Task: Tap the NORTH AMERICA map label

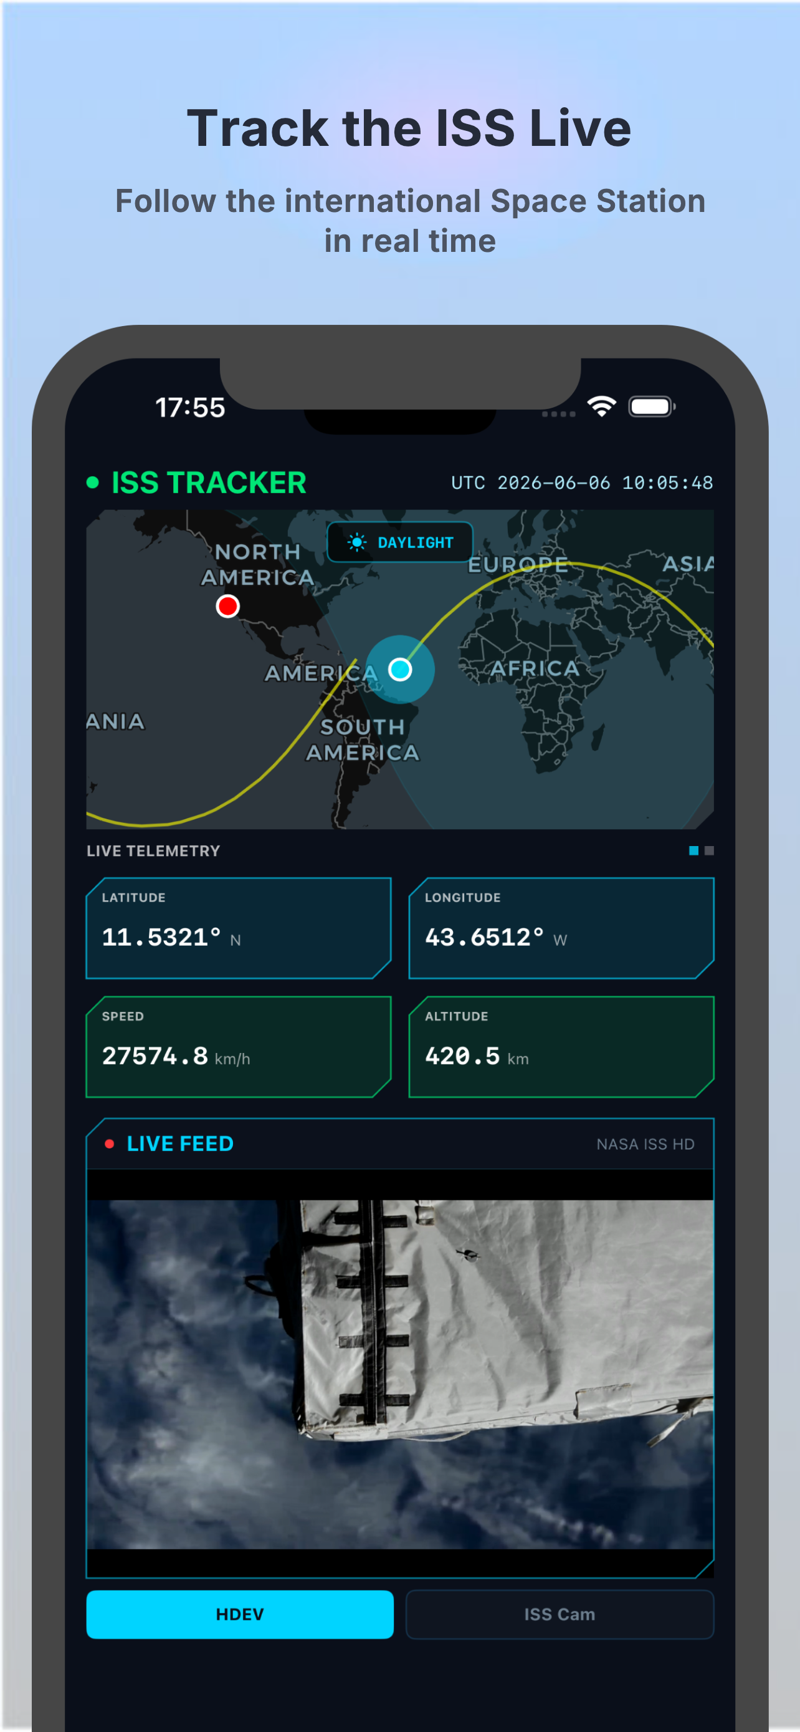Action: pos(257,564)
